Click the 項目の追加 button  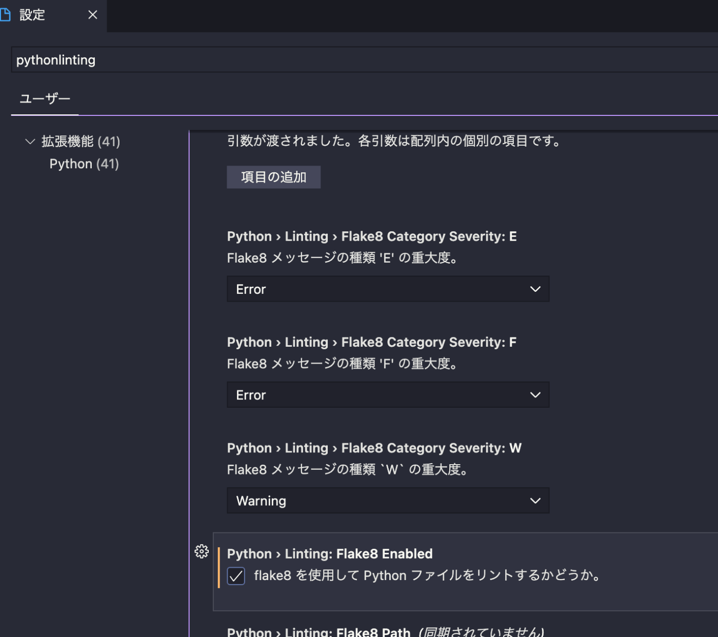[x=274, y=177]
